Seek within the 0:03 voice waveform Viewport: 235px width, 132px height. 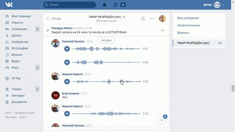106,62
